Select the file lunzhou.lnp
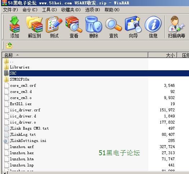The width and height of the screenshot is (189, 174). 22,165
